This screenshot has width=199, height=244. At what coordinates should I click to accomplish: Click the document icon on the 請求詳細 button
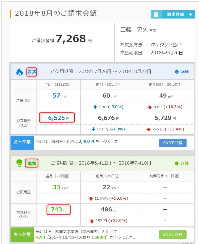click(x=156, y=15)
